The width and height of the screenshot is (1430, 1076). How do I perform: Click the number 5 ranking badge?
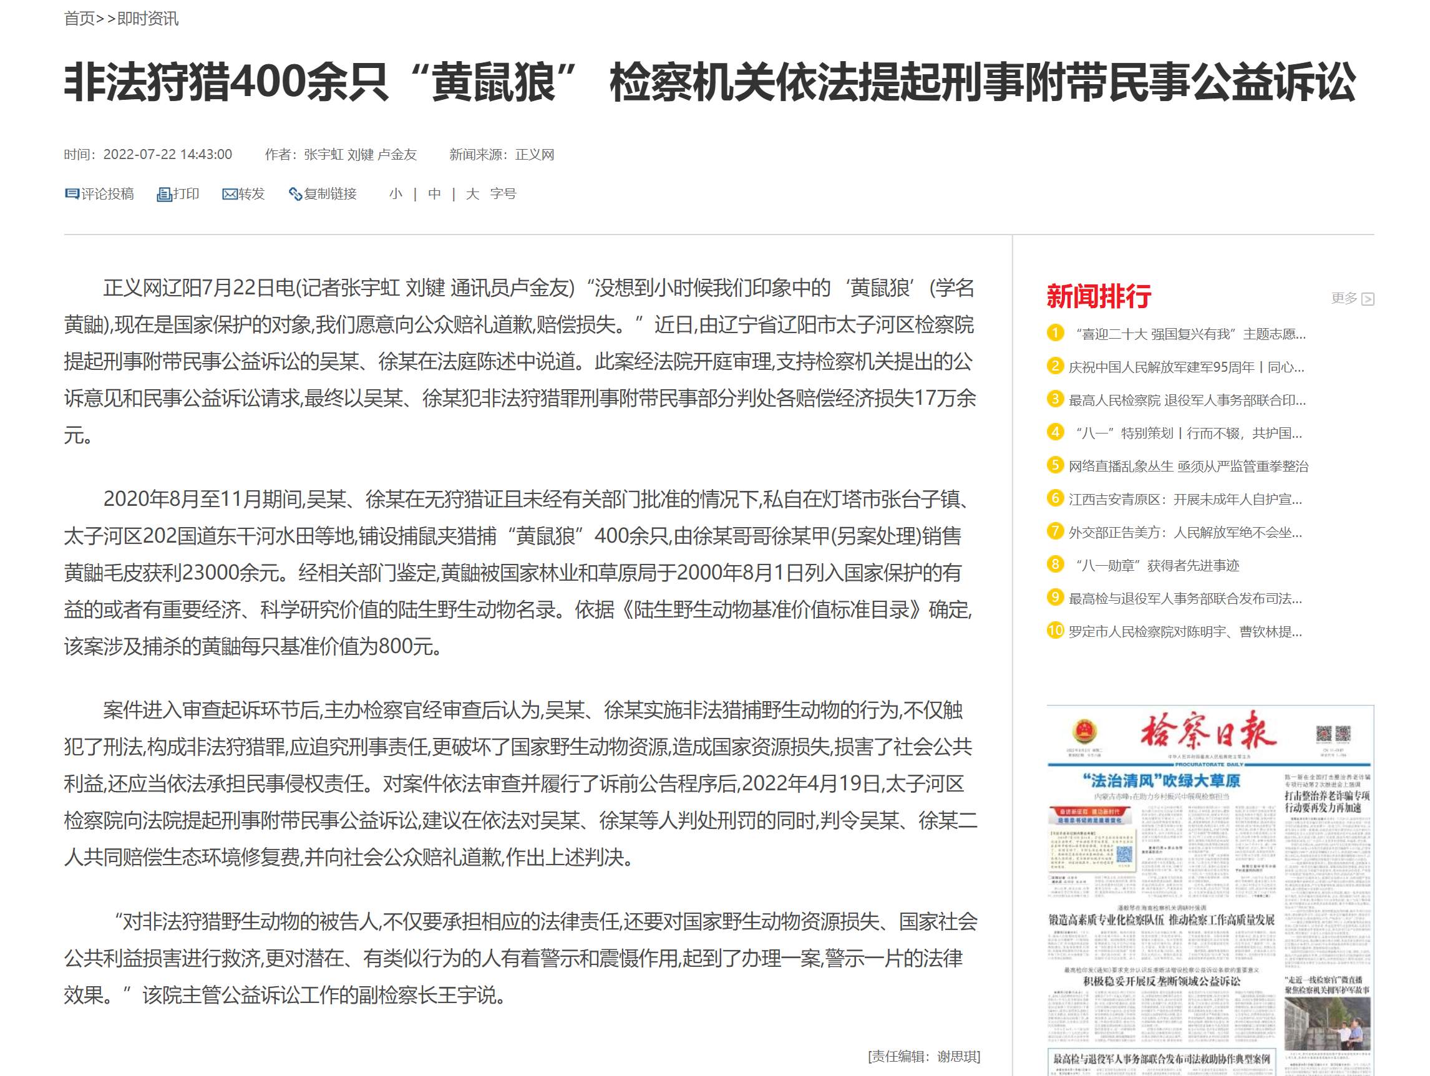[1055, 465]
